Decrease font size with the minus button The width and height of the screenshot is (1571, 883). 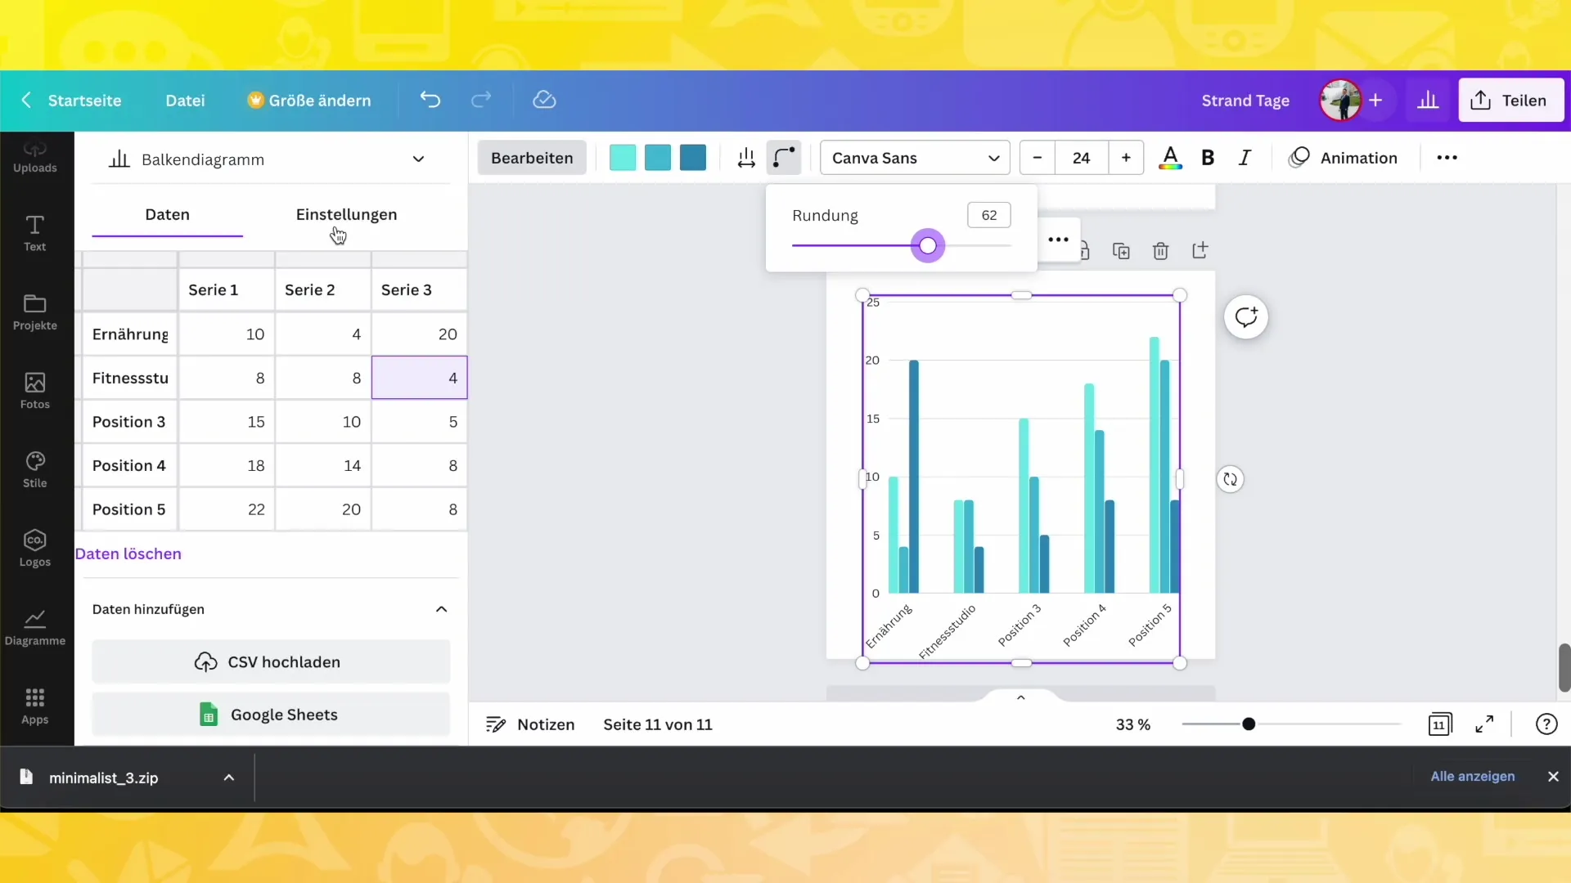pyautogui.click(x=1037, y=158)
